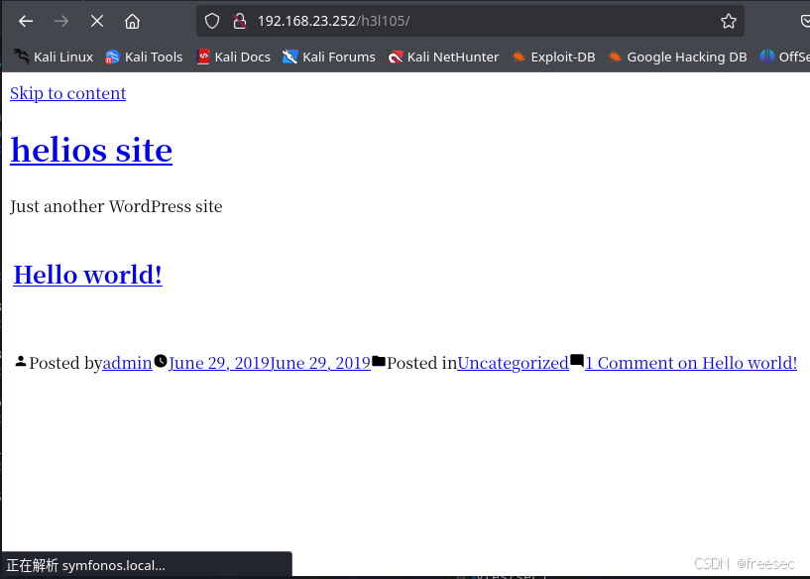810x579 pixels.
Task: Open the Kali Forums bookmark
Action: point(329,57)
